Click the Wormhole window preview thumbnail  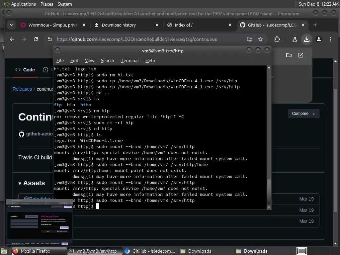coord(39,222)
